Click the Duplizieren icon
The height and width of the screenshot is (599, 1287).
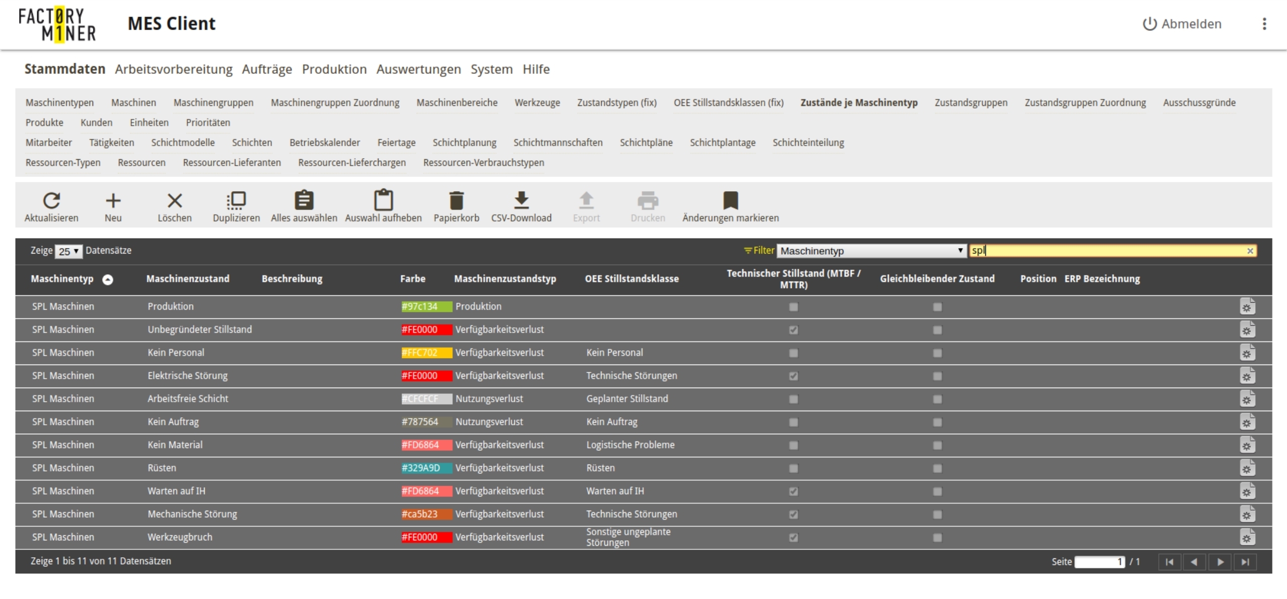(236, 200)
